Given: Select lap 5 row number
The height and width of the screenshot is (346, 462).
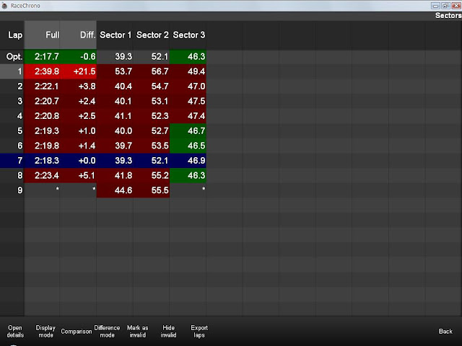Looking at the screenshot, I should click(x=12, y=130).
